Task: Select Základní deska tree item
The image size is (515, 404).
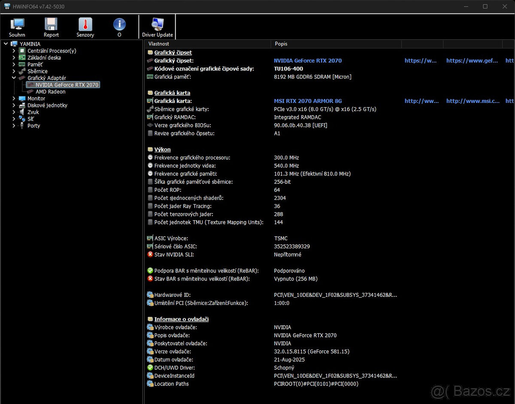Action: pyautogui.click(x=44, y=57)
